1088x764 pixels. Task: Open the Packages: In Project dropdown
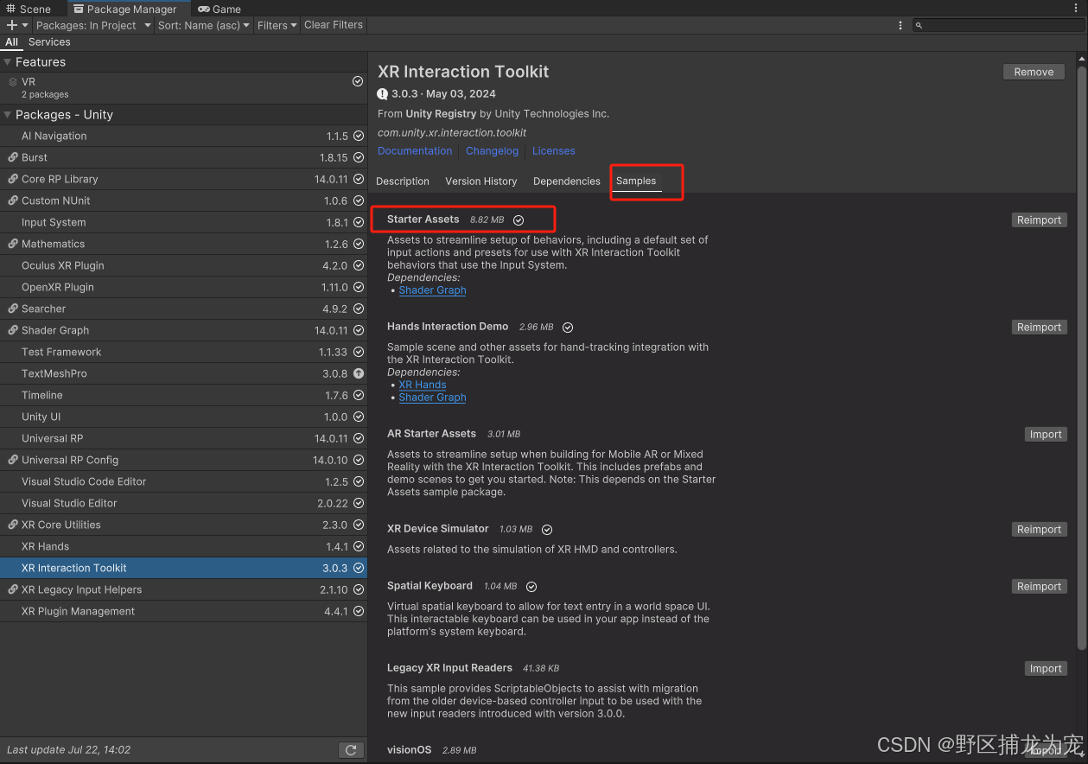[92, 25]
